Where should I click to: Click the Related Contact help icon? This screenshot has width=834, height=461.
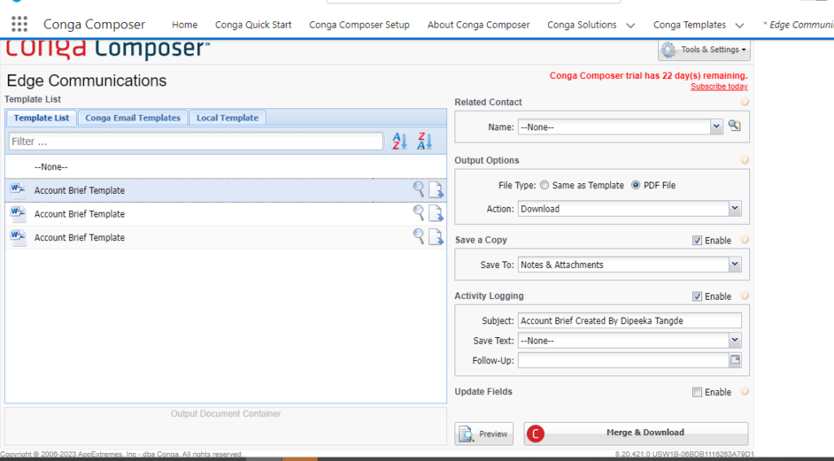pos(744,102)
